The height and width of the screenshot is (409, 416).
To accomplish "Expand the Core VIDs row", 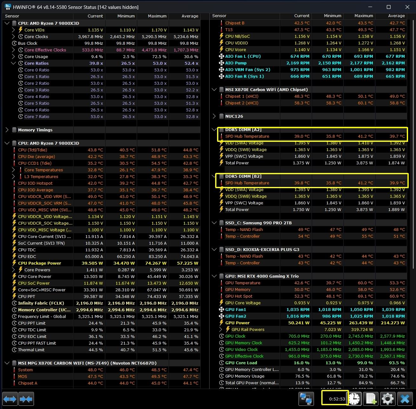I will coord(13,30).
